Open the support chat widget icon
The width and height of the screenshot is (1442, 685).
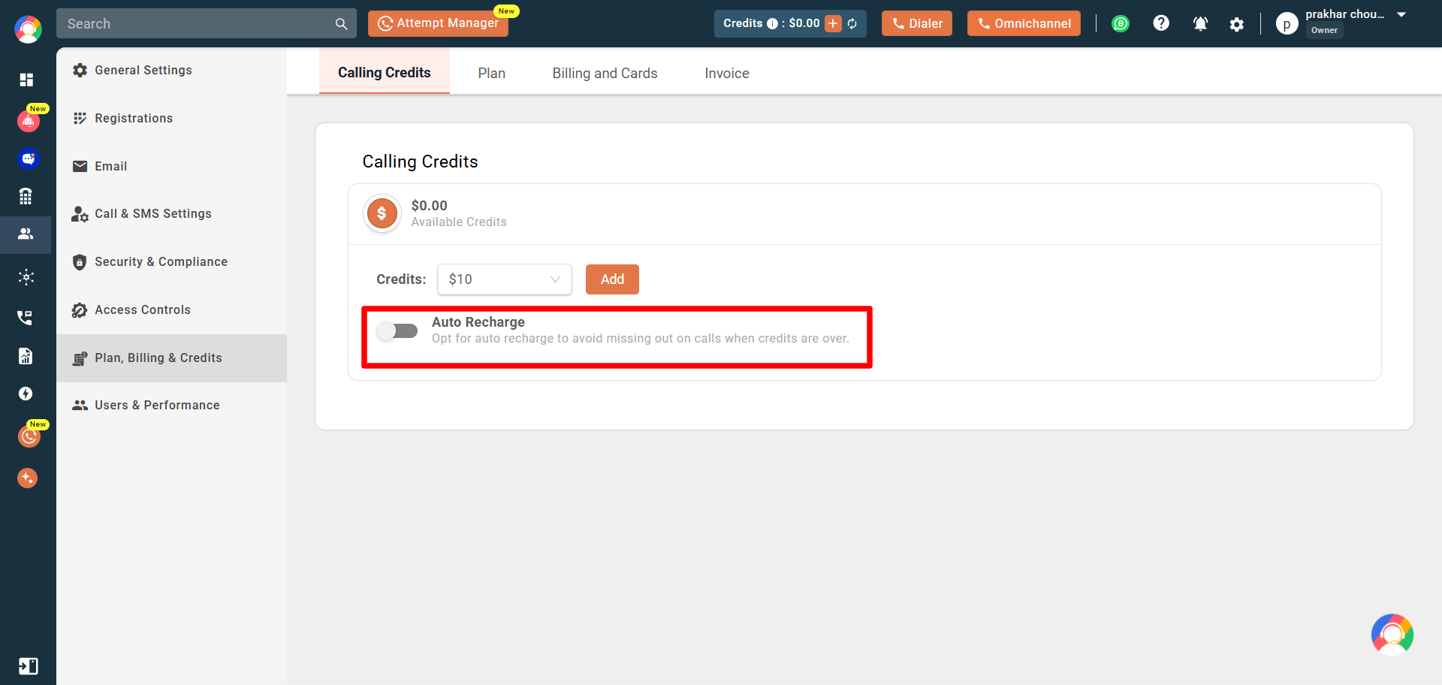1392,635
